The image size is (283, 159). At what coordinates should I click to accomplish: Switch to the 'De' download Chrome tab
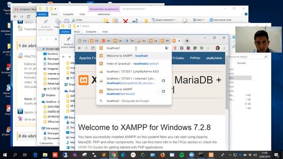(130, 41)
